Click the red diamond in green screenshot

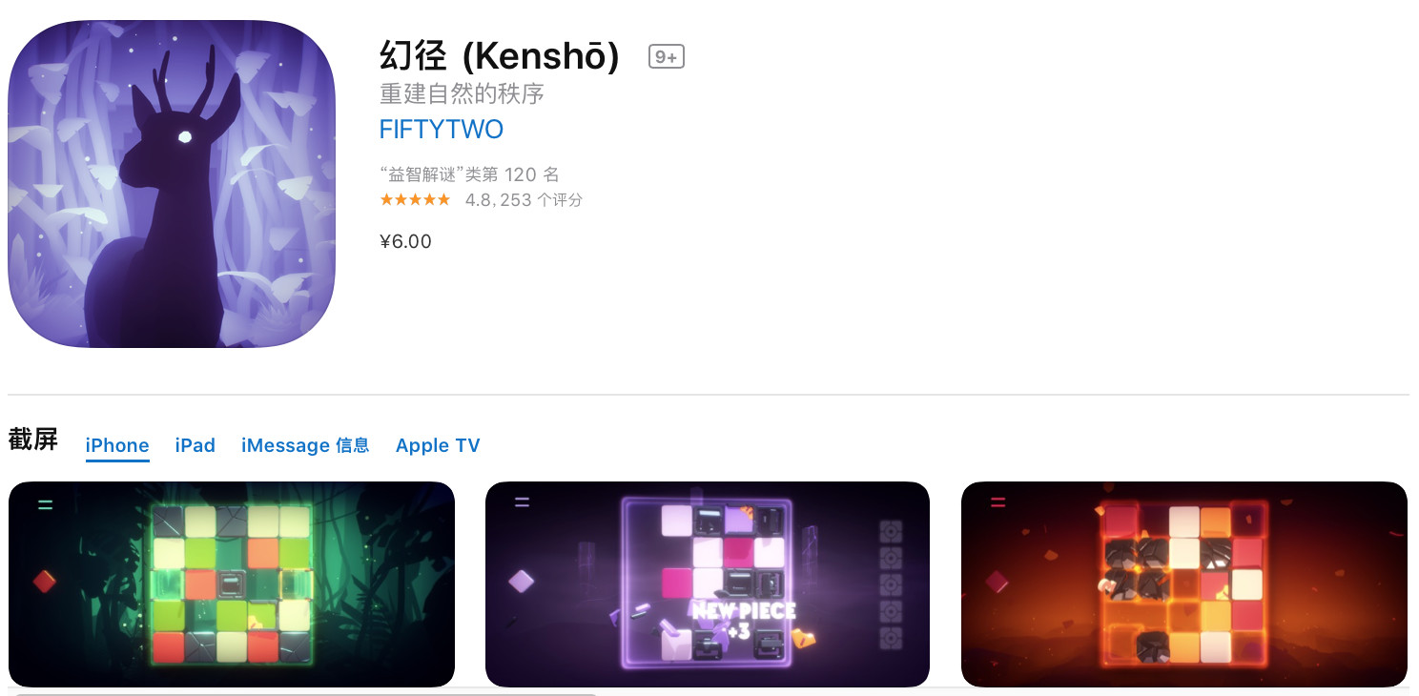click(45, 581)
